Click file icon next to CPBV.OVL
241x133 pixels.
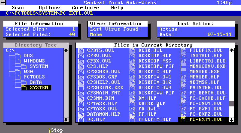pyautogui.click(x=81, y=56)
